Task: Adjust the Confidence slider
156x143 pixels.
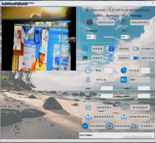Action: 107,37
